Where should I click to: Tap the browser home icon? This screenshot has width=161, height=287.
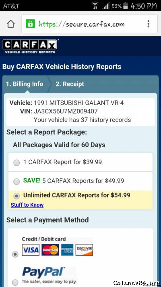click(x=10, y=24)
